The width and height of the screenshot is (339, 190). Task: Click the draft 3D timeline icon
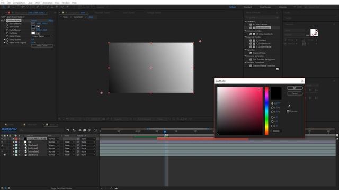point(74,130)
